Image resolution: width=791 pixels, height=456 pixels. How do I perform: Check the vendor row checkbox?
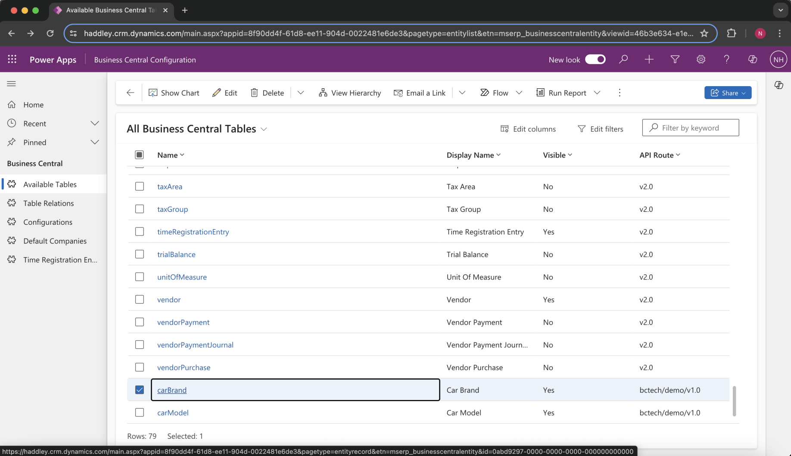(x=140, y=299)
